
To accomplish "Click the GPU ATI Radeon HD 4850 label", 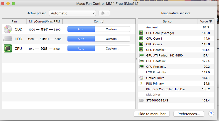I will (164, 55).
